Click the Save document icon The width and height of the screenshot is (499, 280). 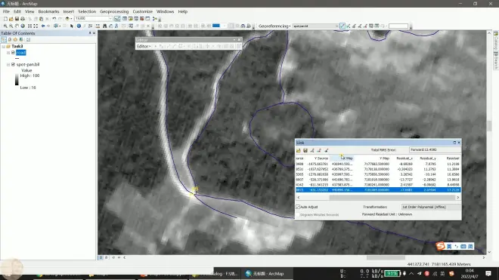pos(17,19)
